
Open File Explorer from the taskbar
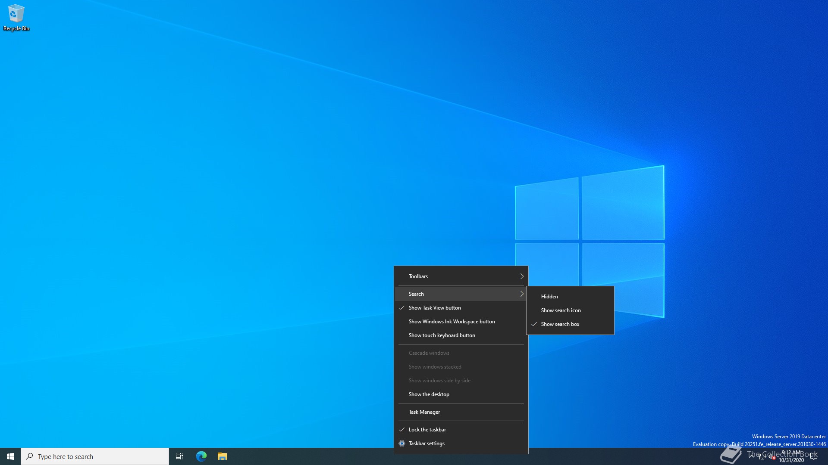223,456
